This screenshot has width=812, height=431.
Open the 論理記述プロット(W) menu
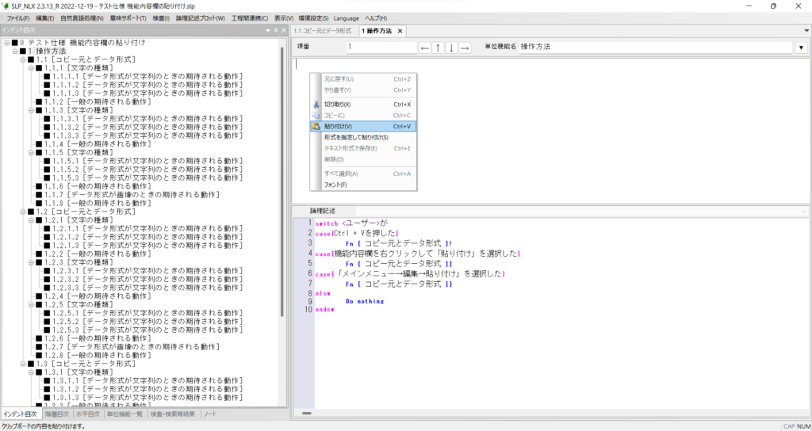pos(201,18)
